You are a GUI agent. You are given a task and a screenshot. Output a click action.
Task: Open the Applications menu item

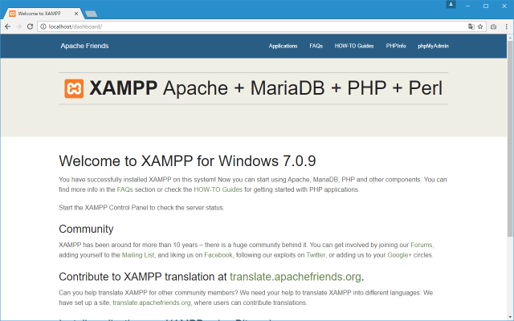click(x=283, y=46)
